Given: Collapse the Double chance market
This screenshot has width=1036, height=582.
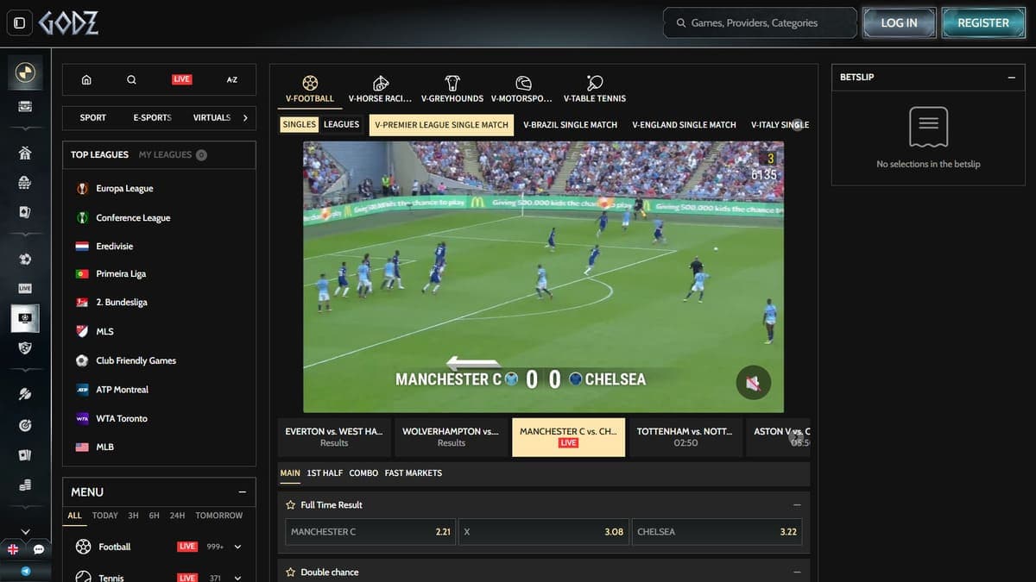Looking at the screenshot, I should [797, 573].
